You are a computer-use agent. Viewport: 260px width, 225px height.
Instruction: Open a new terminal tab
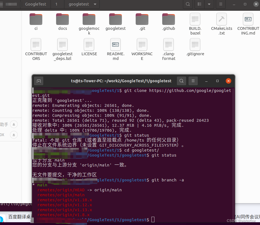coord(39,81)
